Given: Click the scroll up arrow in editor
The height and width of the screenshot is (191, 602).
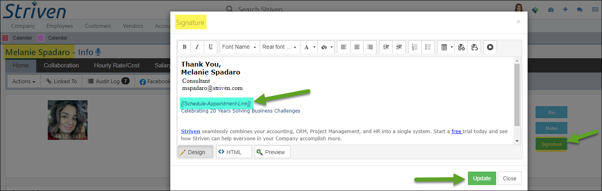Looking at the screenshot, I should pos(517,60).
